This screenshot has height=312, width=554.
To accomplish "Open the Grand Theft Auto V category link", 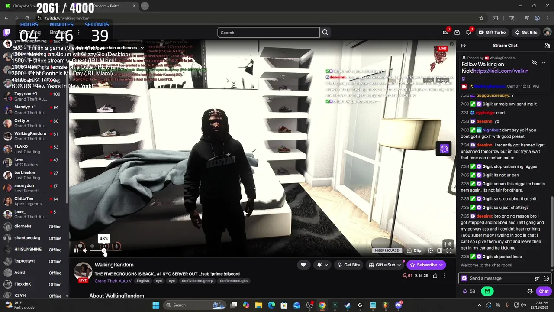I will (x=113, y=281).
